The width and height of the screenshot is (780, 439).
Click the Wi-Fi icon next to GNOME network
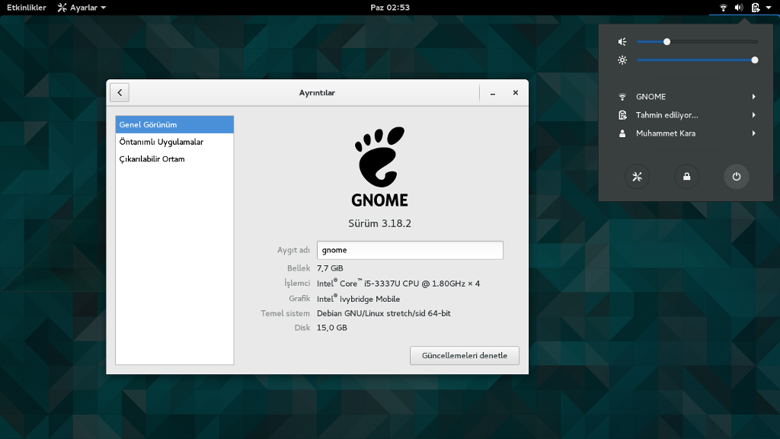pos(622,97)
